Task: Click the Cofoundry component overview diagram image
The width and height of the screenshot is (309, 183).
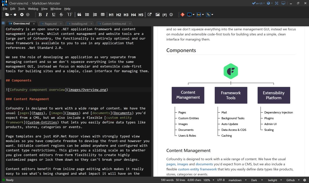Action: tap(231, 100)
